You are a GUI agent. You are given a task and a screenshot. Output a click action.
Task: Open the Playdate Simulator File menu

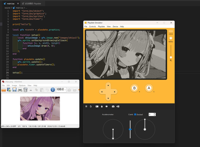(86, 26)
